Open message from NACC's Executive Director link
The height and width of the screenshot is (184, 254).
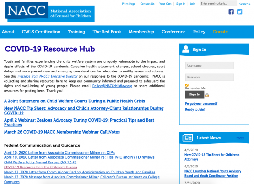pos(48,76)
